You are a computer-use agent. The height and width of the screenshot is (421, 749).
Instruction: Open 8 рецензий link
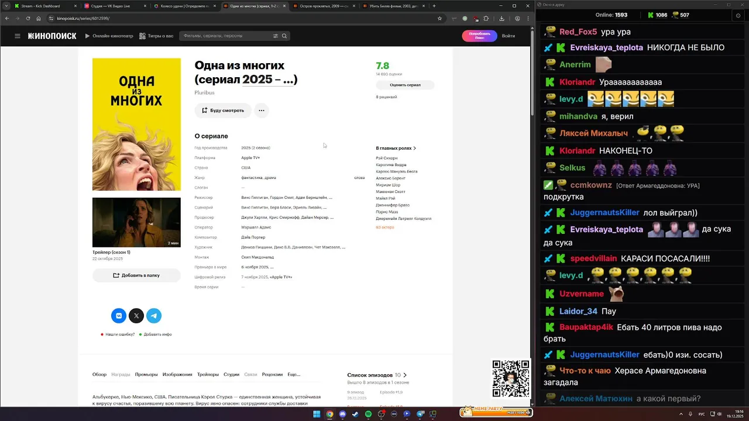pos(386,97)
